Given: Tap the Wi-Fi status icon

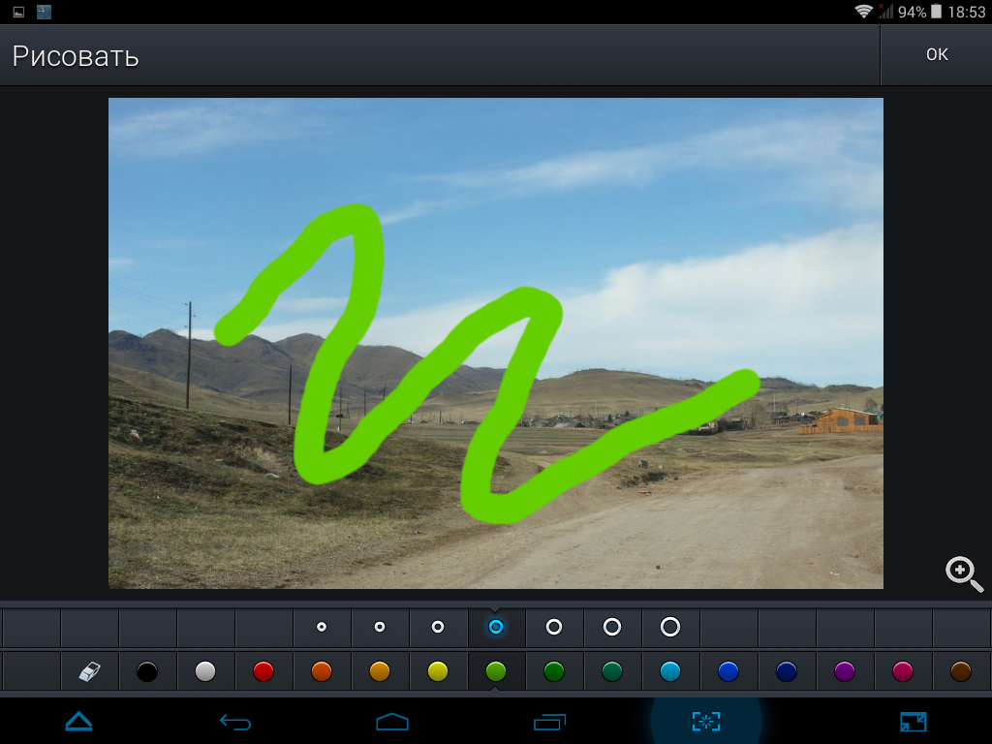Looking at the screenshot, I should 863,12.
